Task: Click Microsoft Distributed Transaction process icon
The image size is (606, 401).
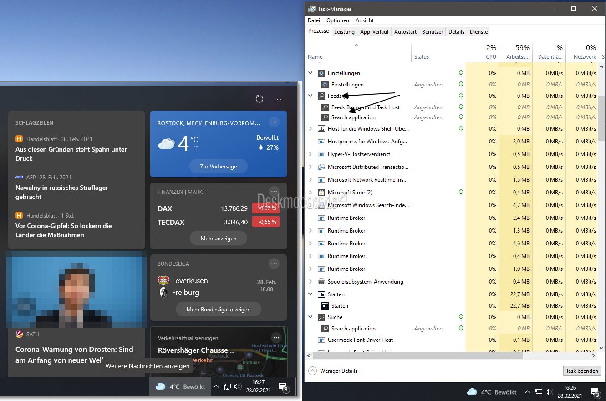Action: tap(321, 167)
